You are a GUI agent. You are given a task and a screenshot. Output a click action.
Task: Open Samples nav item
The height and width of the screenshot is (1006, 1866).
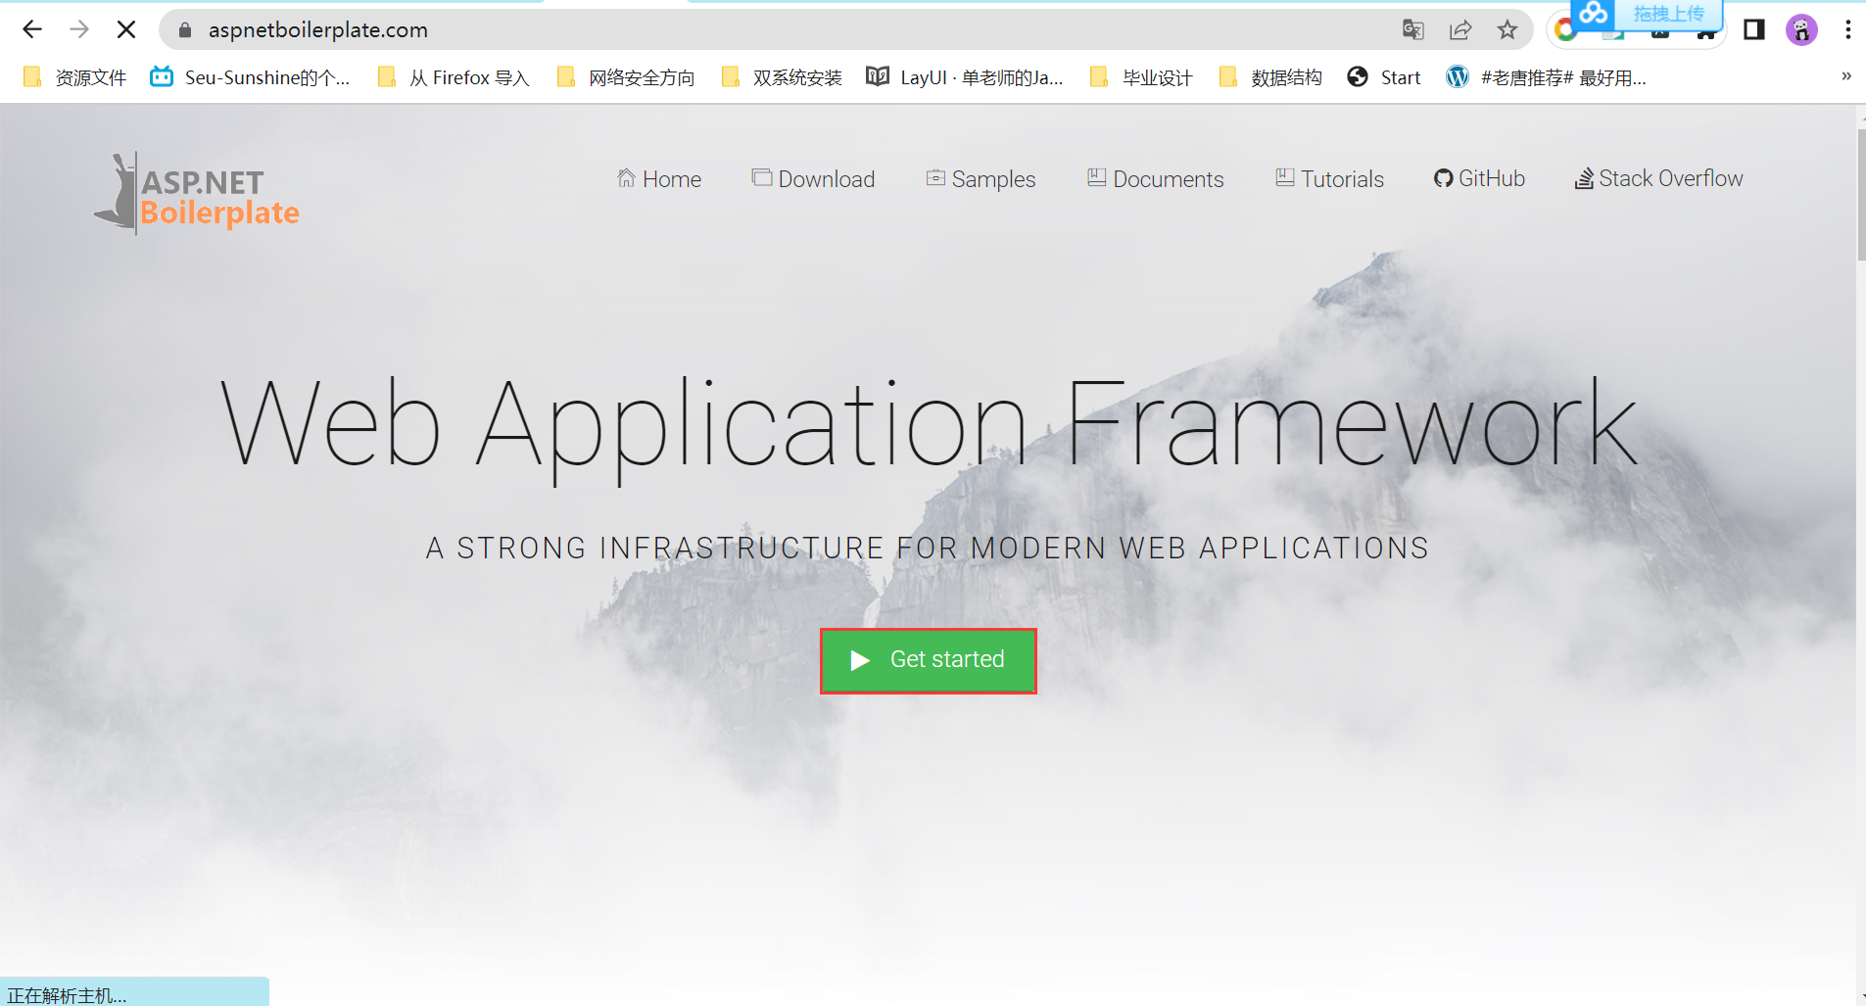pyautogui.click(x=981, y=179)
